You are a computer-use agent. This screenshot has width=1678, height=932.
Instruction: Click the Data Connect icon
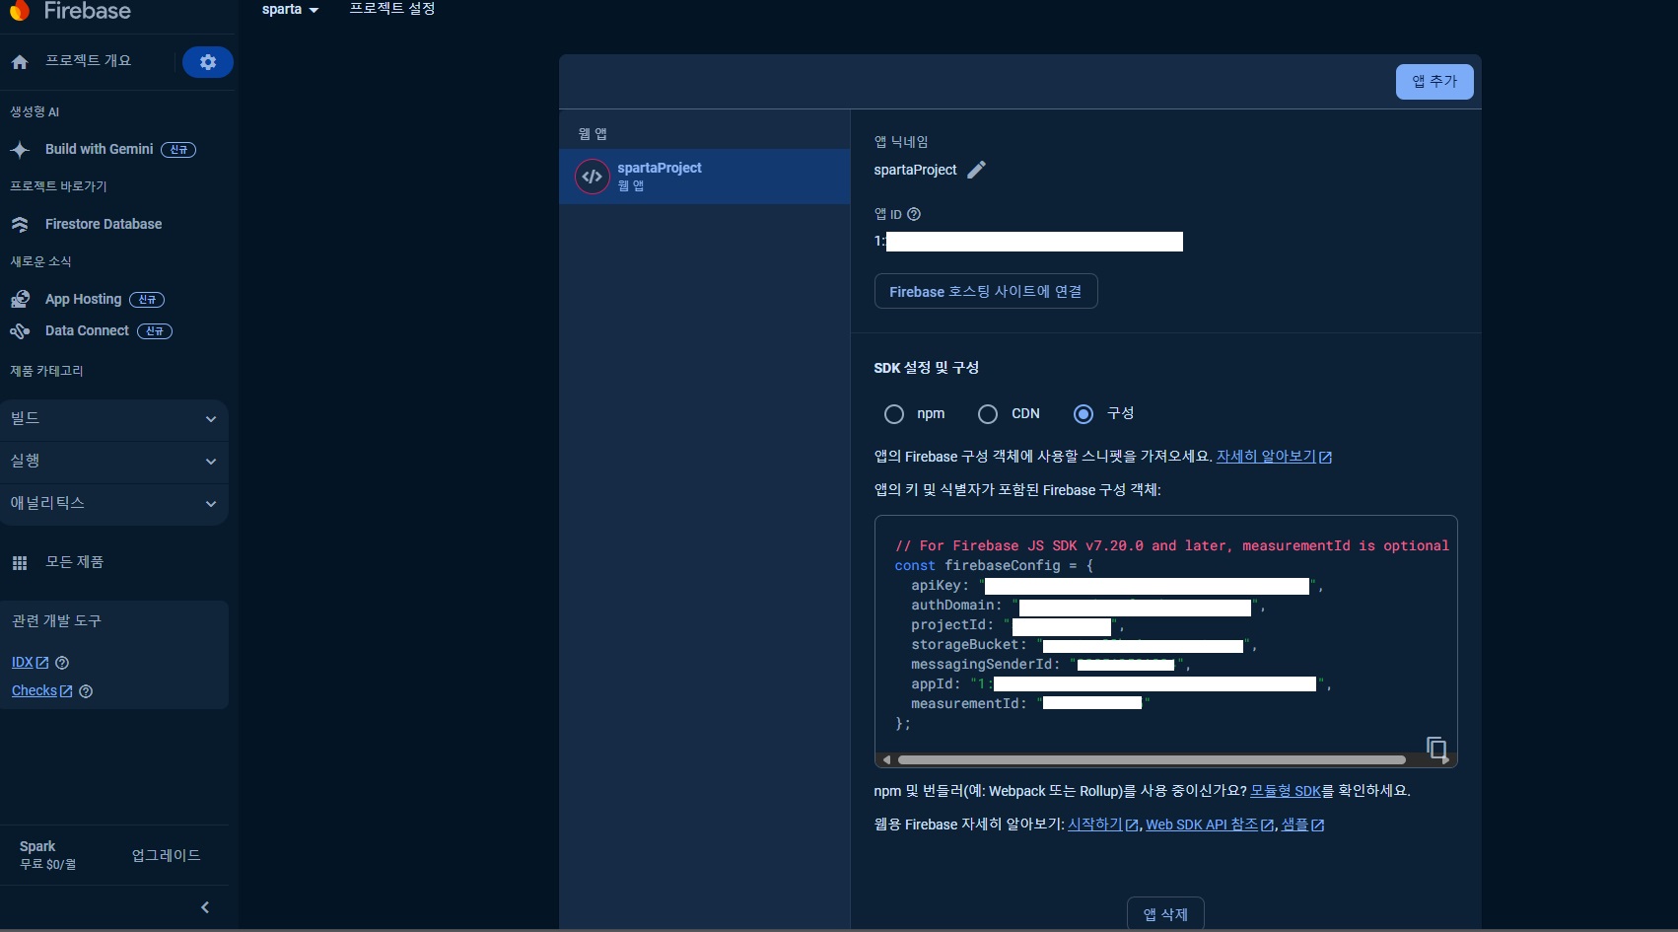pyautogui.click(x=20, y=331)
